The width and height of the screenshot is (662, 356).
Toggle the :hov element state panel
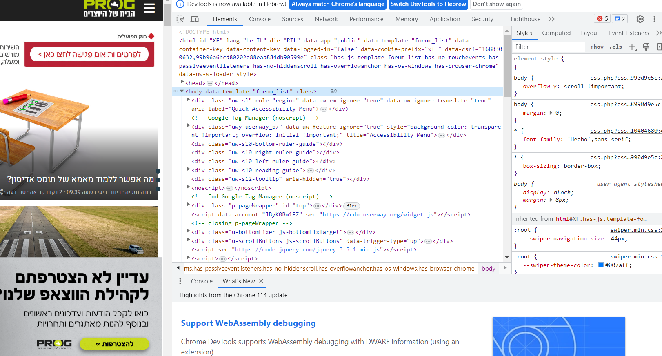pos(597,47)
